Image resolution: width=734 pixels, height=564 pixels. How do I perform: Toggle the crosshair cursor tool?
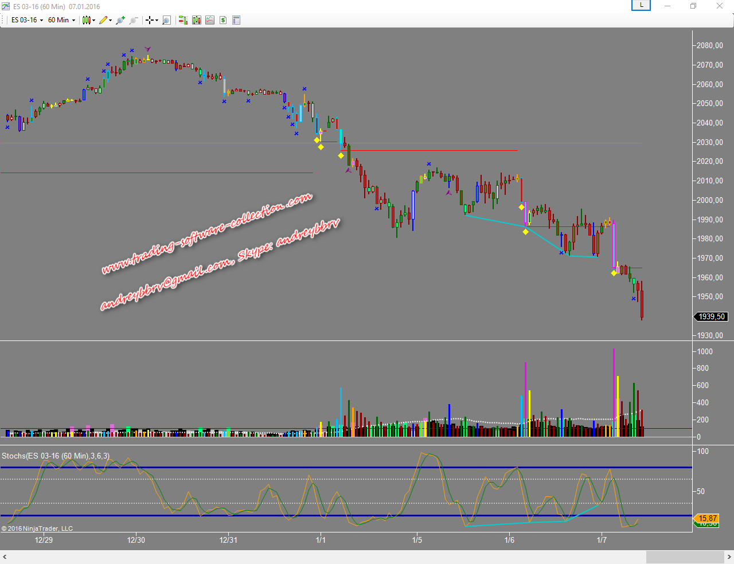[149, 20]
